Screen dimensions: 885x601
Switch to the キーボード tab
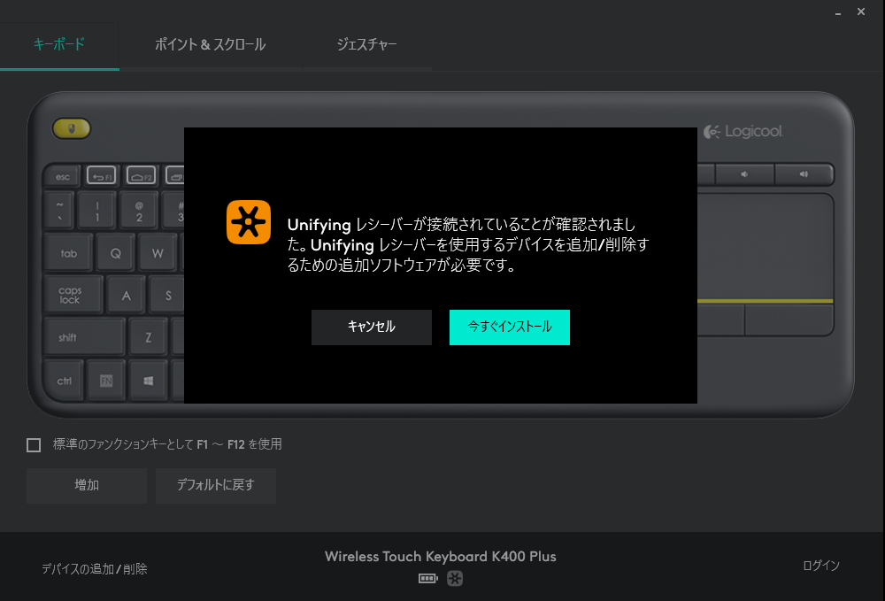pos(59,44)
